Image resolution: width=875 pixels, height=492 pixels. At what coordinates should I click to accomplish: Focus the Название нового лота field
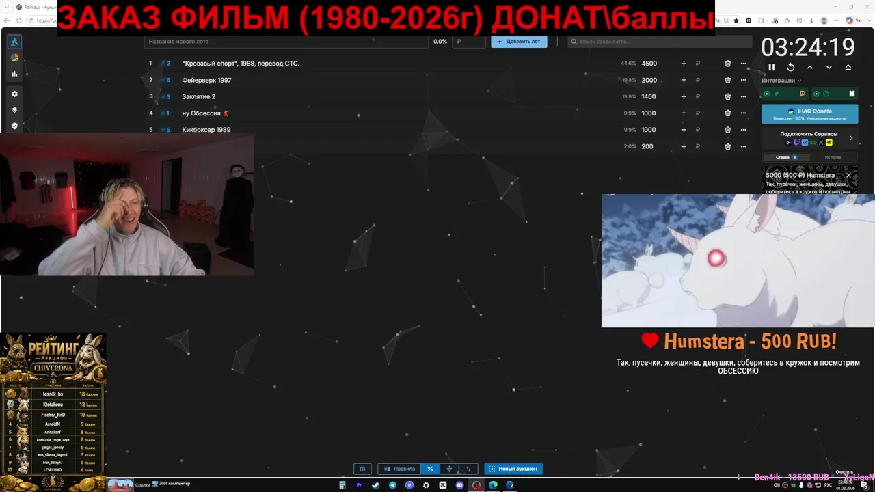[286, 42]
